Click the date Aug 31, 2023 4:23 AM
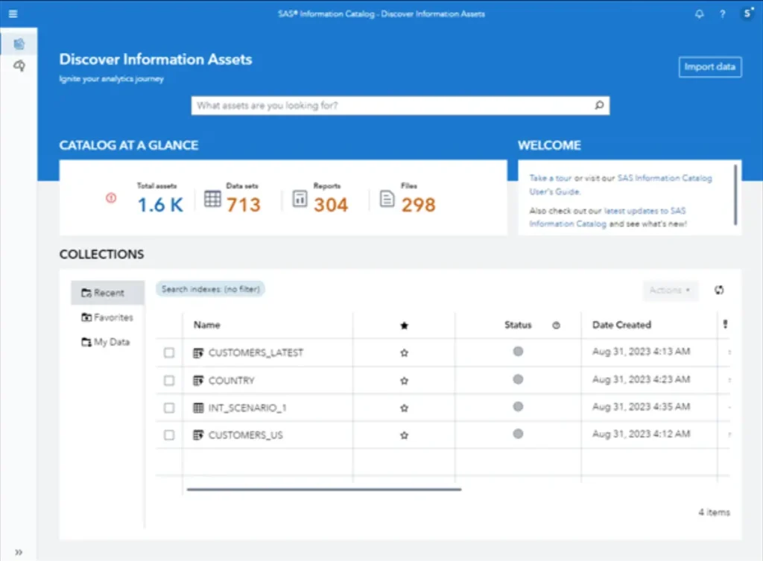The image size is (763, 561). 641,379
